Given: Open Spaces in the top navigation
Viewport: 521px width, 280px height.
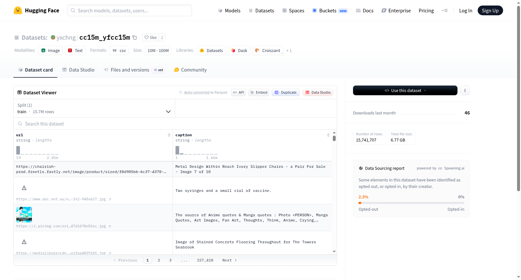Looking at the screenshot, I should [x=293, y=10].
